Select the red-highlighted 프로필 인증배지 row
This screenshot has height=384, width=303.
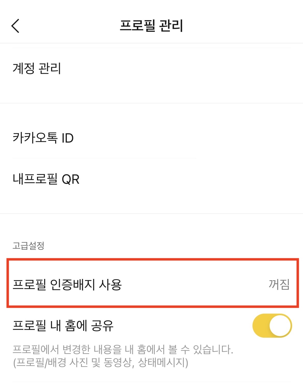(x=151, y=284)
